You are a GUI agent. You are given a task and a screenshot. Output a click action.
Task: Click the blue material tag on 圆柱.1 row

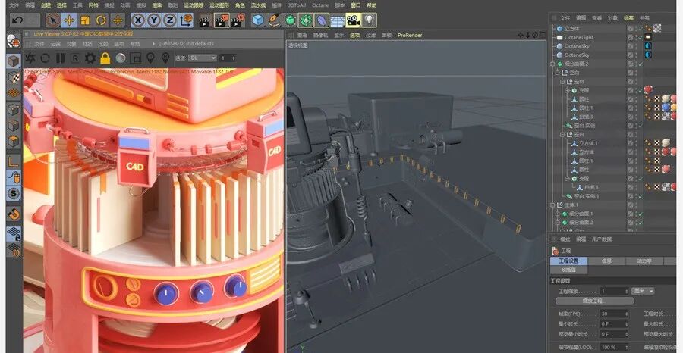(665, 108)
